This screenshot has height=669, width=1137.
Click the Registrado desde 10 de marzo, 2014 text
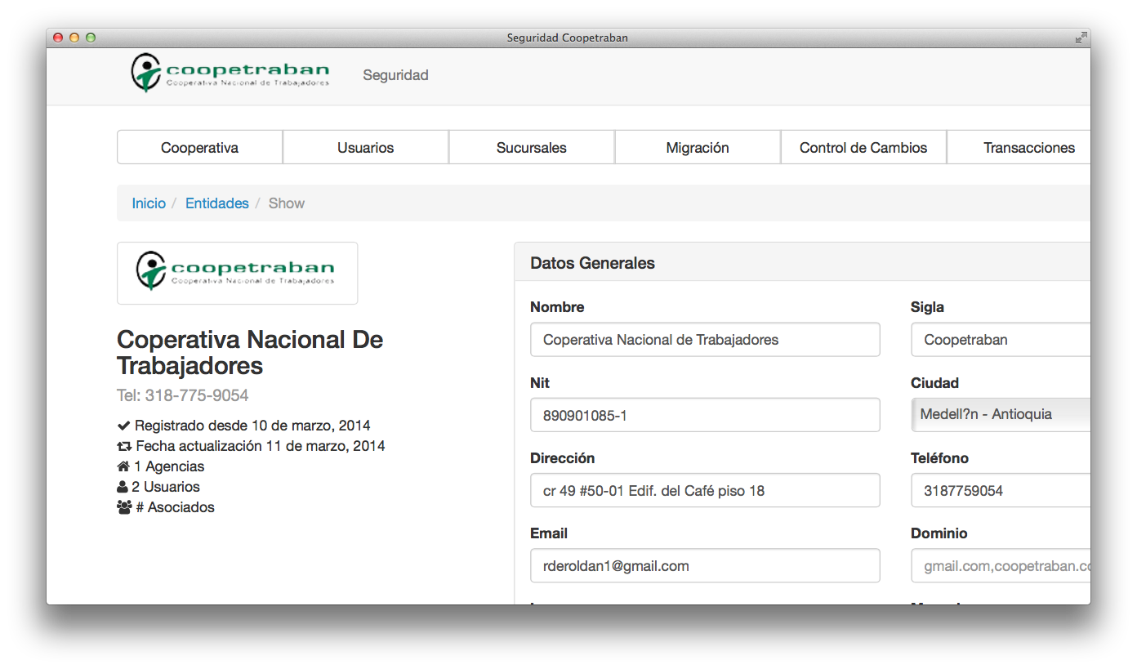[x=252, y=426]
